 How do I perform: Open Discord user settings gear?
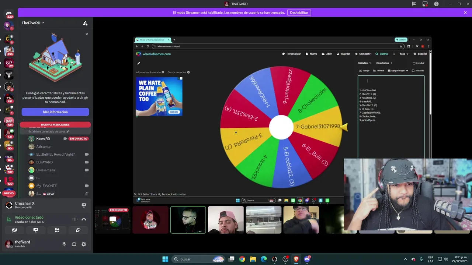[x=84, y=244]
